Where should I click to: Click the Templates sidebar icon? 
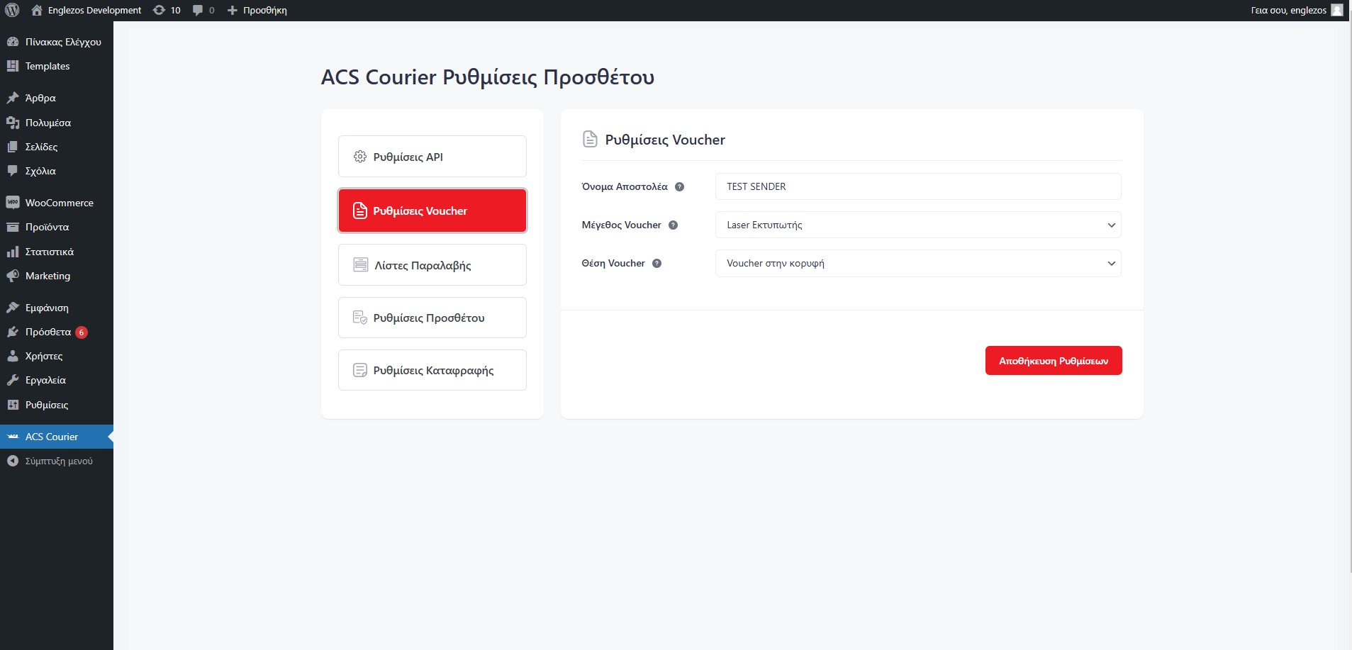13,66
